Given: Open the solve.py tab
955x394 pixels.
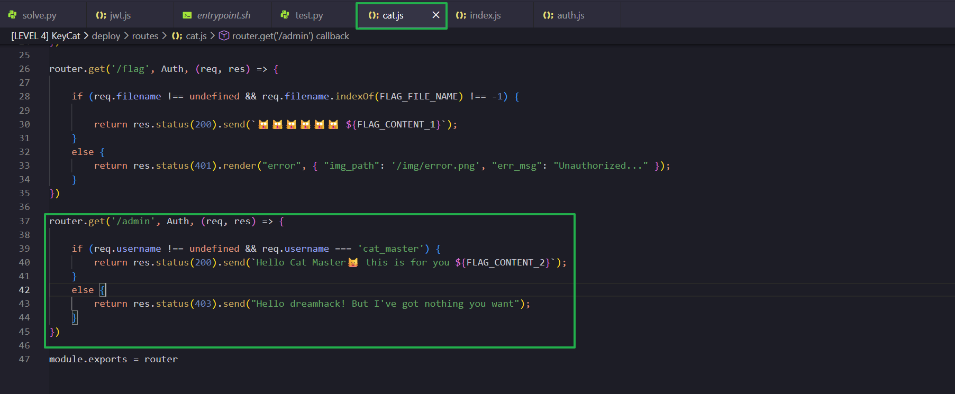Looking at the screenshot, I should coord(39,15).
